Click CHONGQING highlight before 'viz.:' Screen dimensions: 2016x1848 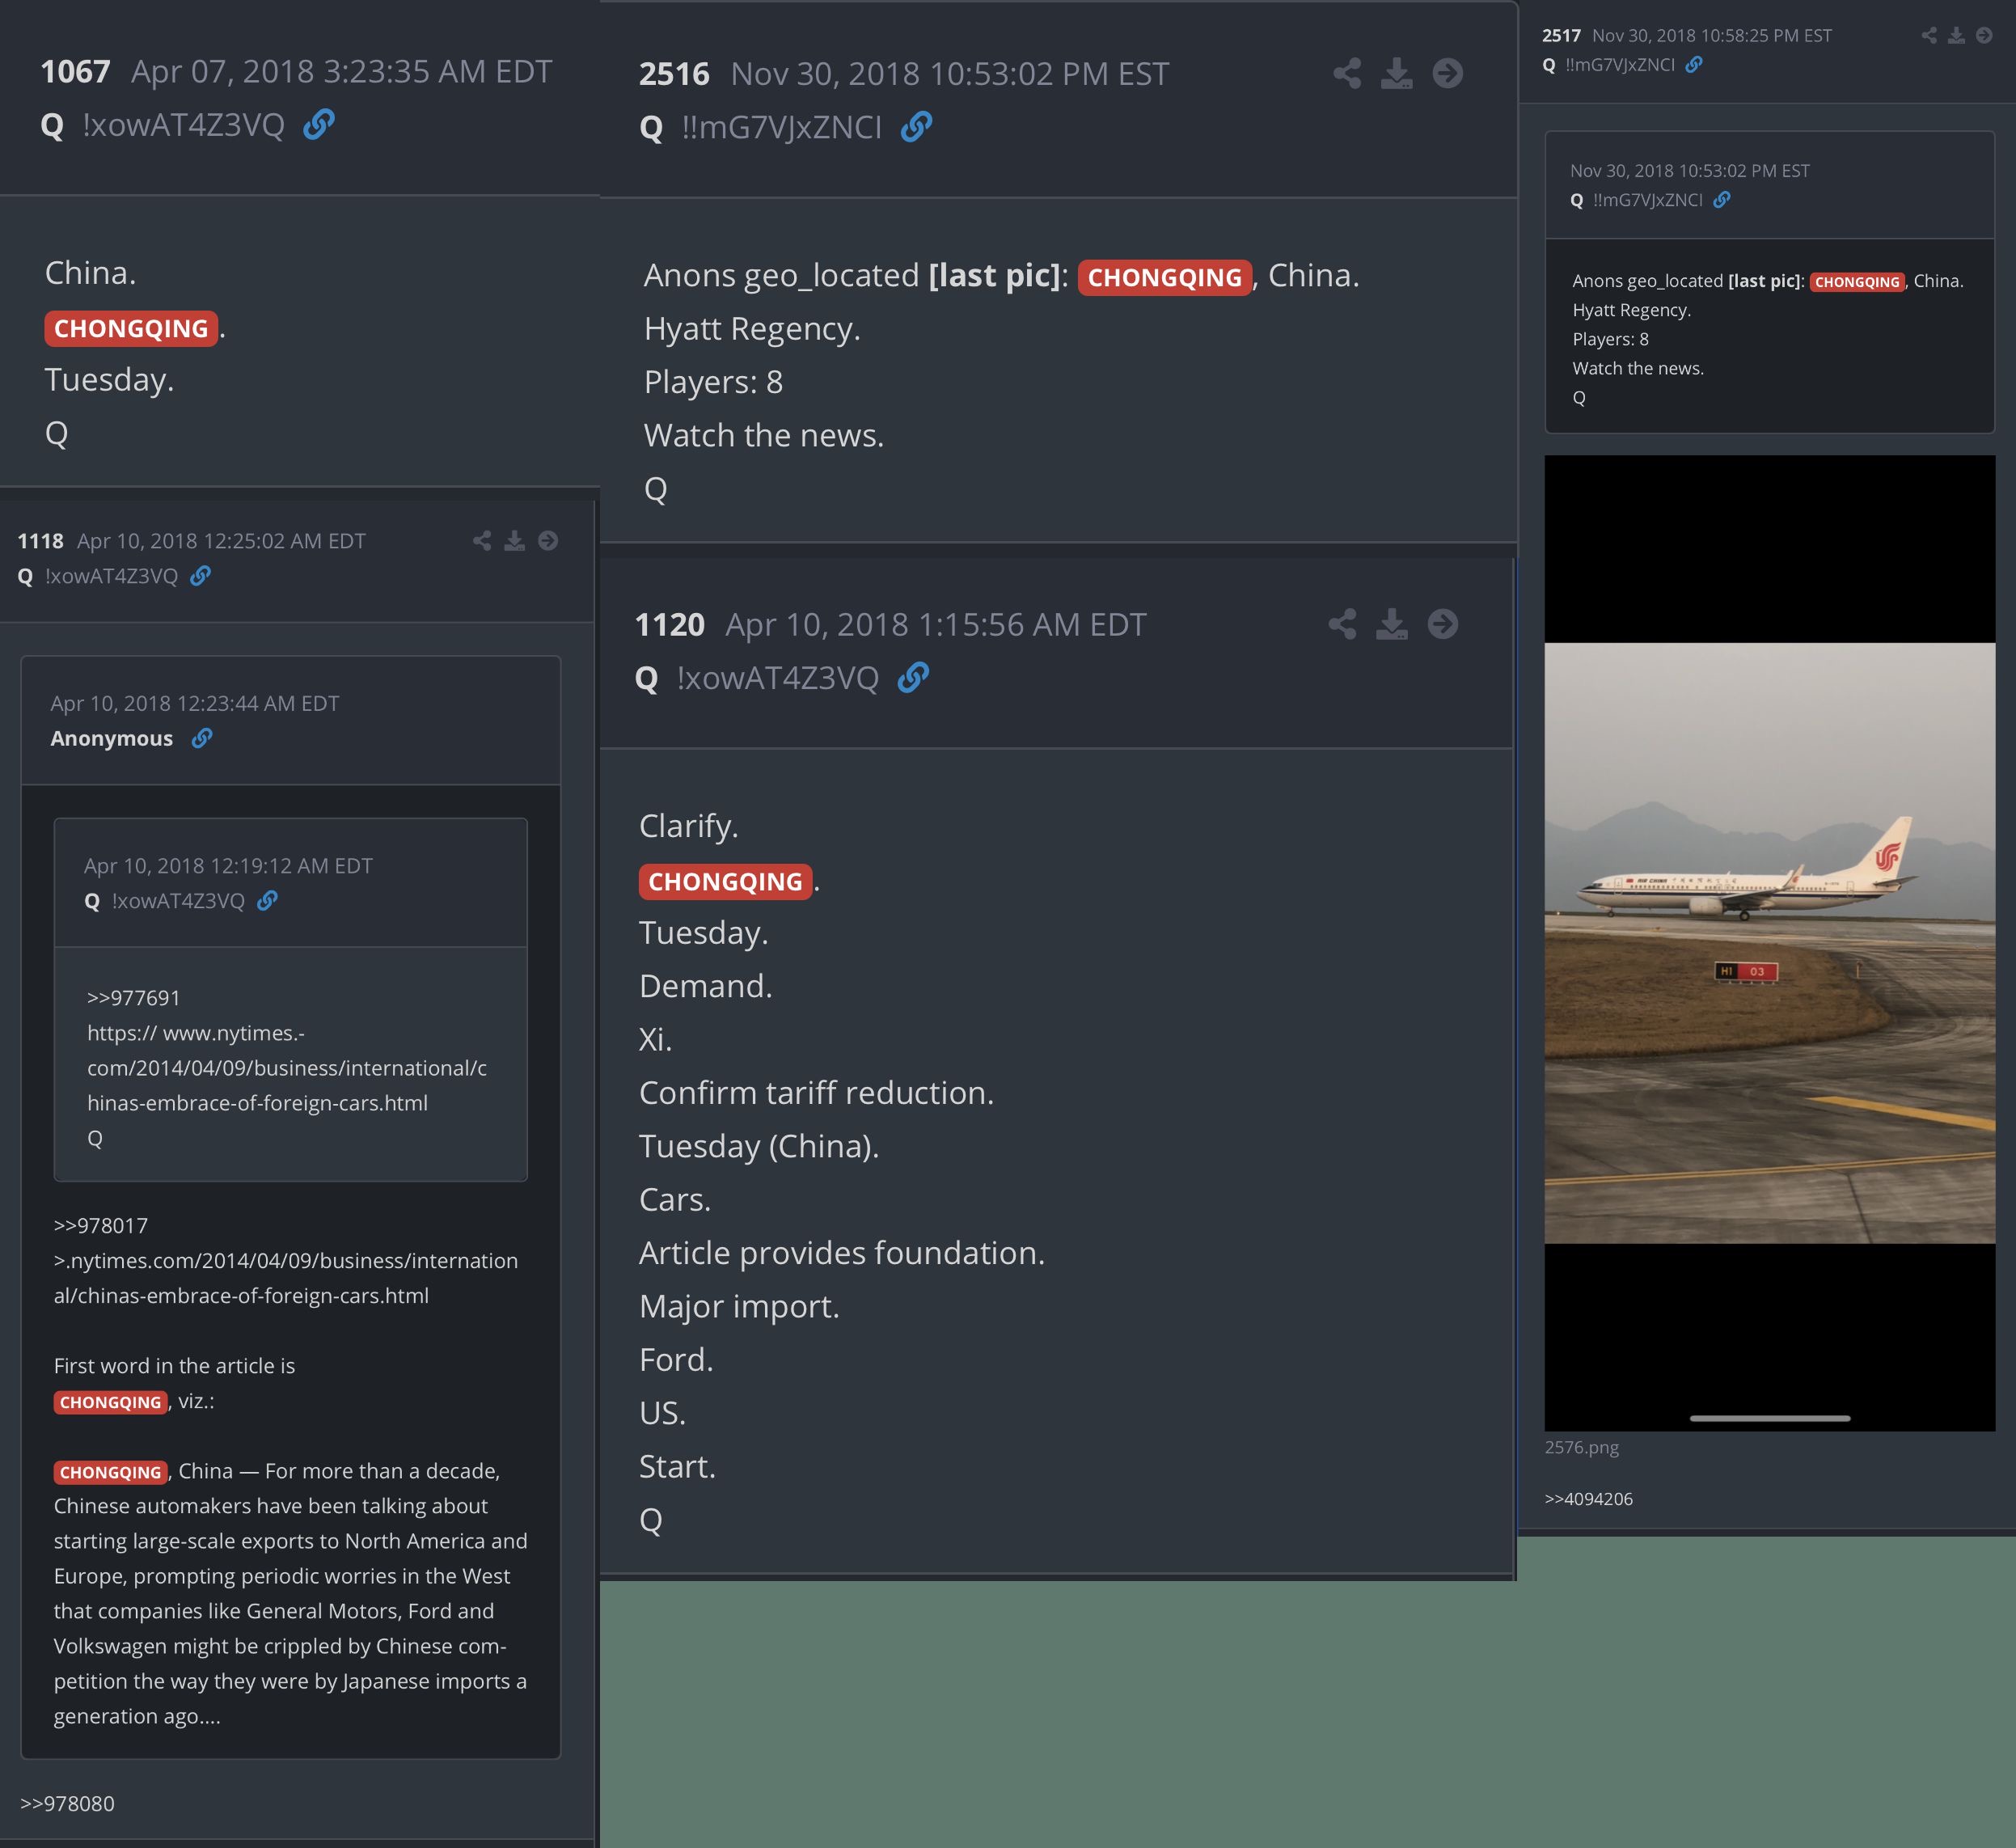110,1402
